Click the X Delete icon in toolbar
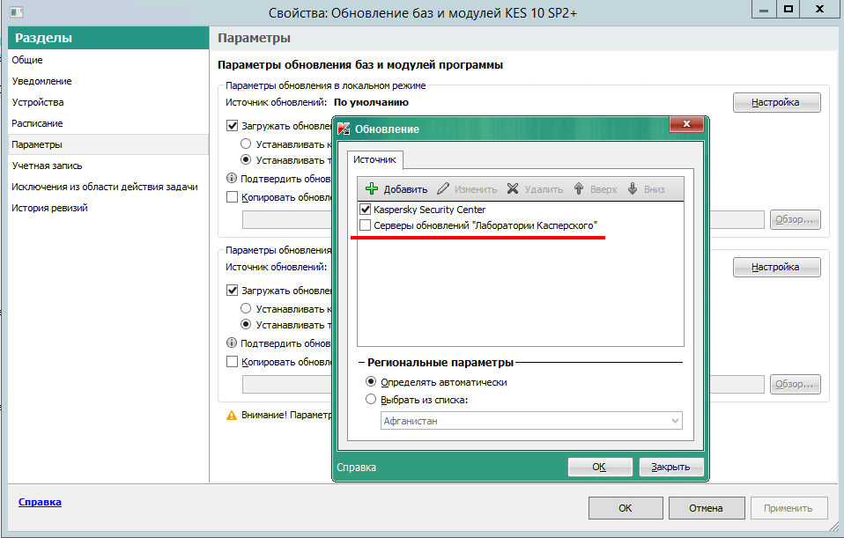Viewport: 844px width, 538px height. click(513, 188)
